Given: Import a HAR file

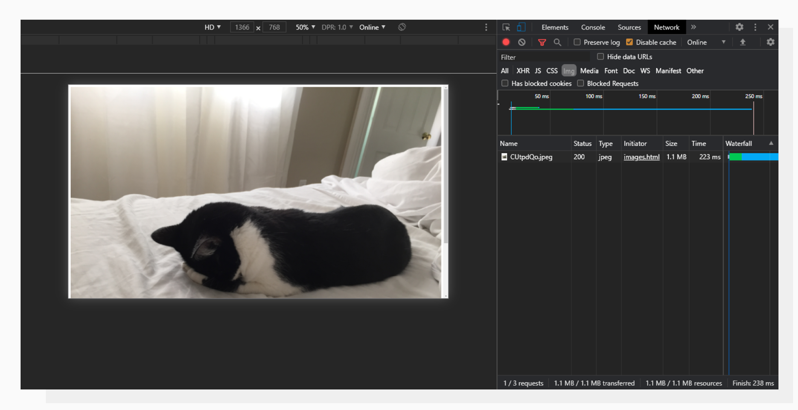Looking at the screenshot, I should click(x=743, y=42).
